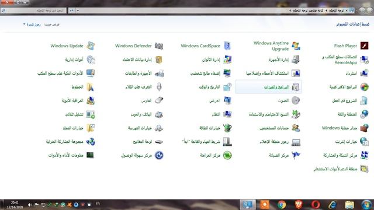Image resolution: width=374 pixels, height=210 pixels.
Task: Switch the FR input language indicator
Action: pos(98,204)
